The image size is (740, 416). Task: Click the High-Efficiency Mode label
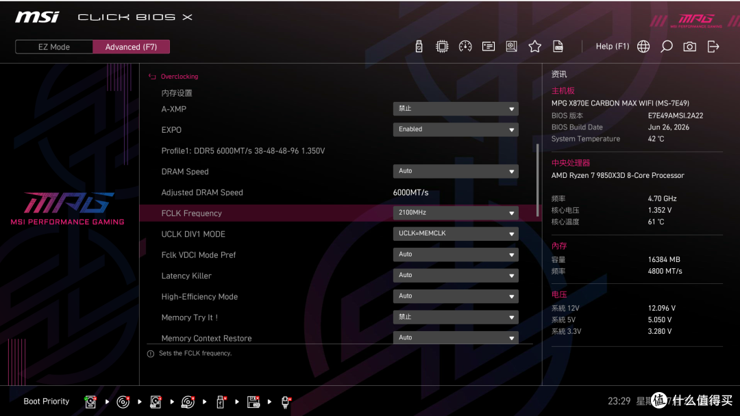tap(199, 297)
